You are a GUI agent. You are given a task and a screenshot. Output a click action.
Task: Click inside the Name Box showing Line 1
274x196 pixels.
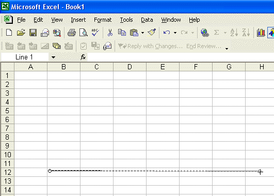25,57
